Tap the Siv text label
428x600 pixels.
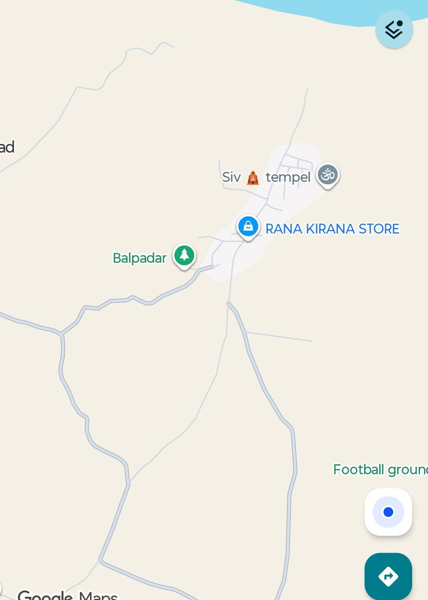tap(231, 177)
